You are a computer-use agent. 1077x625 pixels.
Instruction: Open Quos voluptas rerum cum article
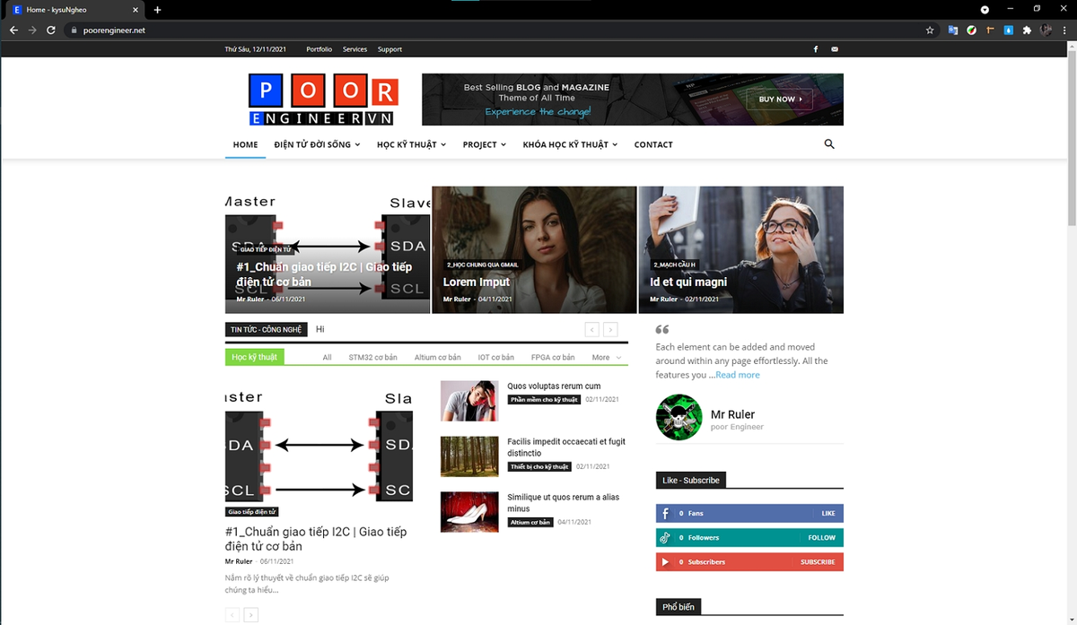click(x=554, y=386)
